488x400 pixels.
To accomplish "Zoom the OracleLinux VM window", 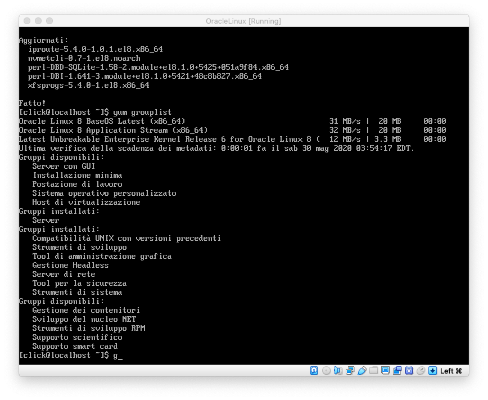I will click(x=49, y=21).
